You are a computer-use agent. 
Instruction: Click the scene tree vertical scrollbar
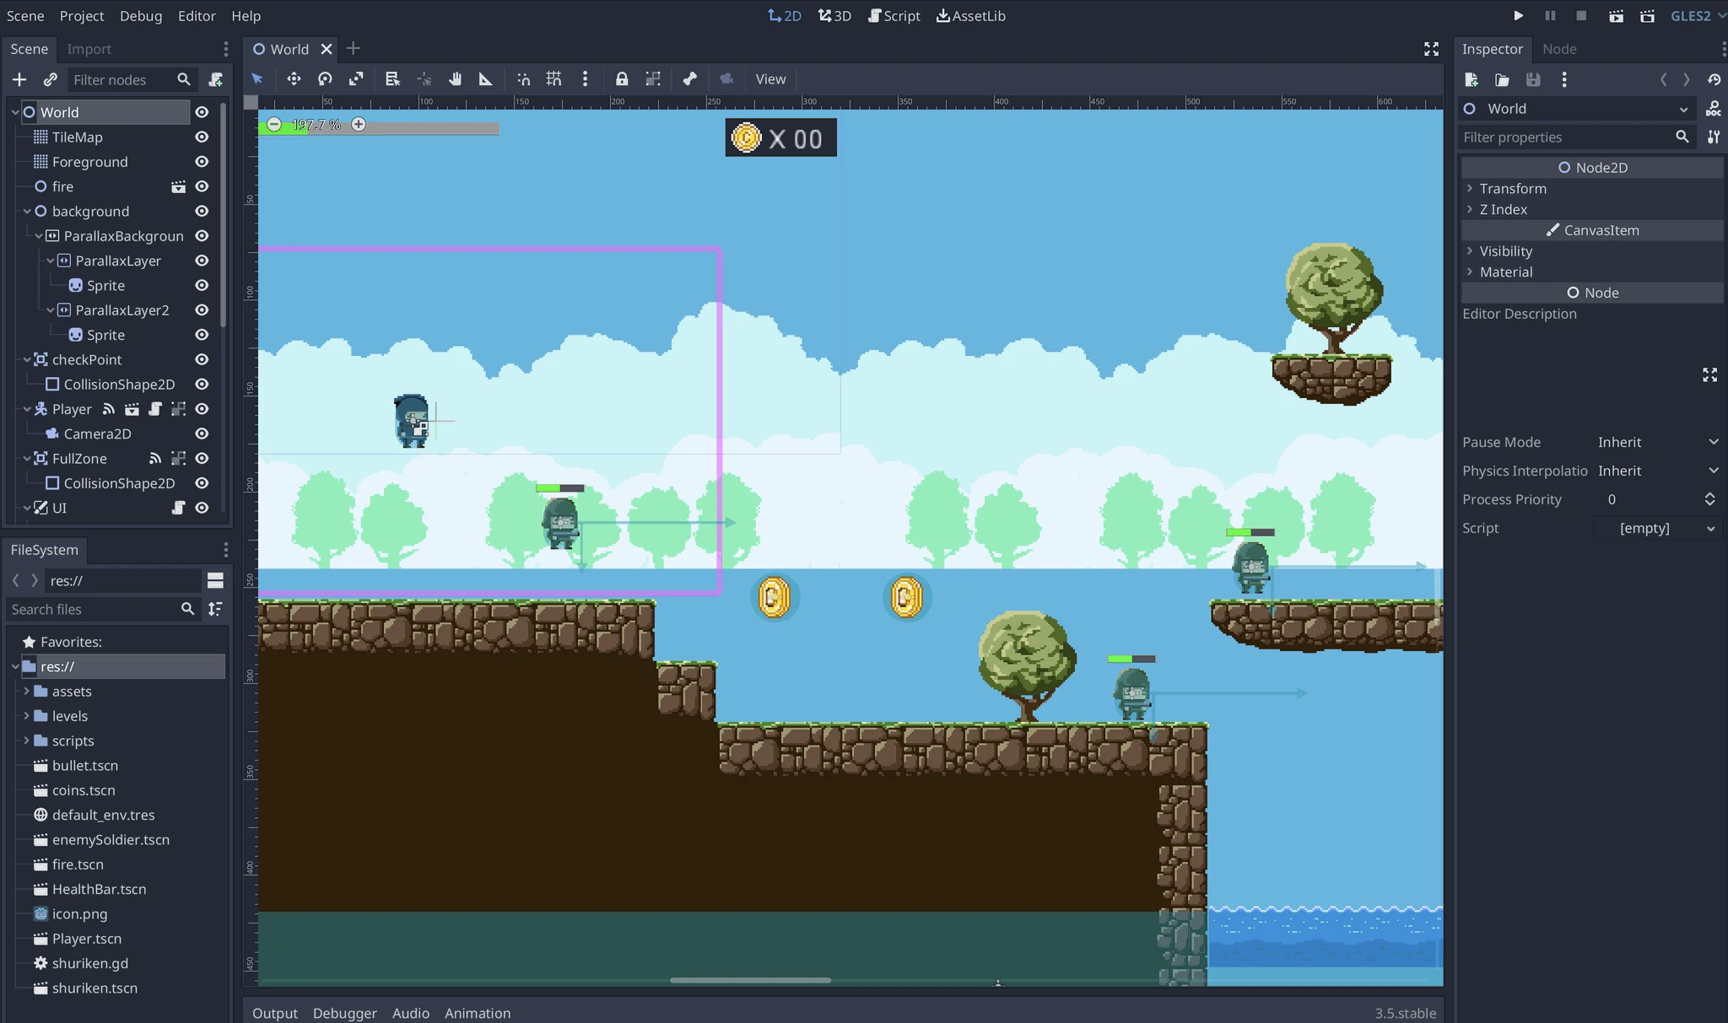pos(223,215)
